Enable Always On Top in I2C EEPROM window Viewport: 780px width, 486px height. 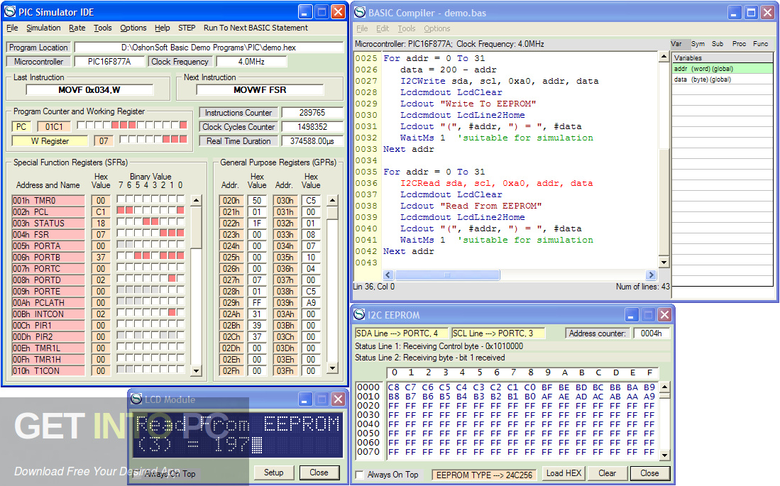360,475
